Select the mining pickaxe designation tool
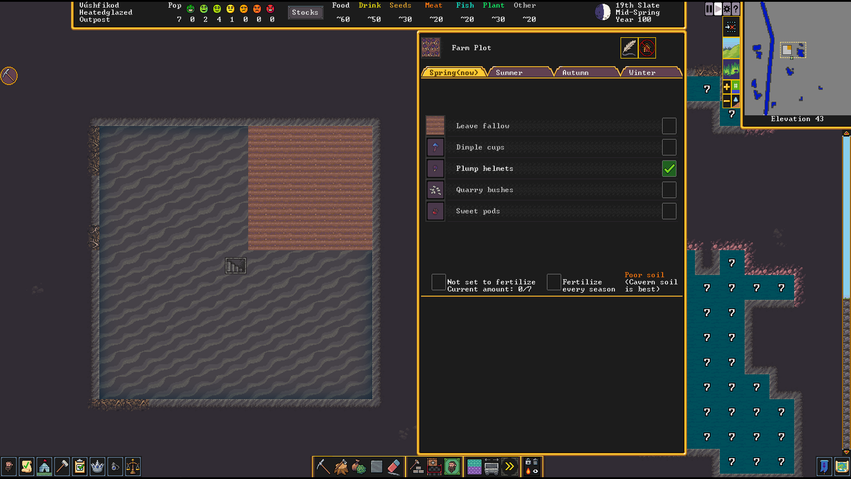The height and width of the screenshot is (479, 851). click(322, 467)
